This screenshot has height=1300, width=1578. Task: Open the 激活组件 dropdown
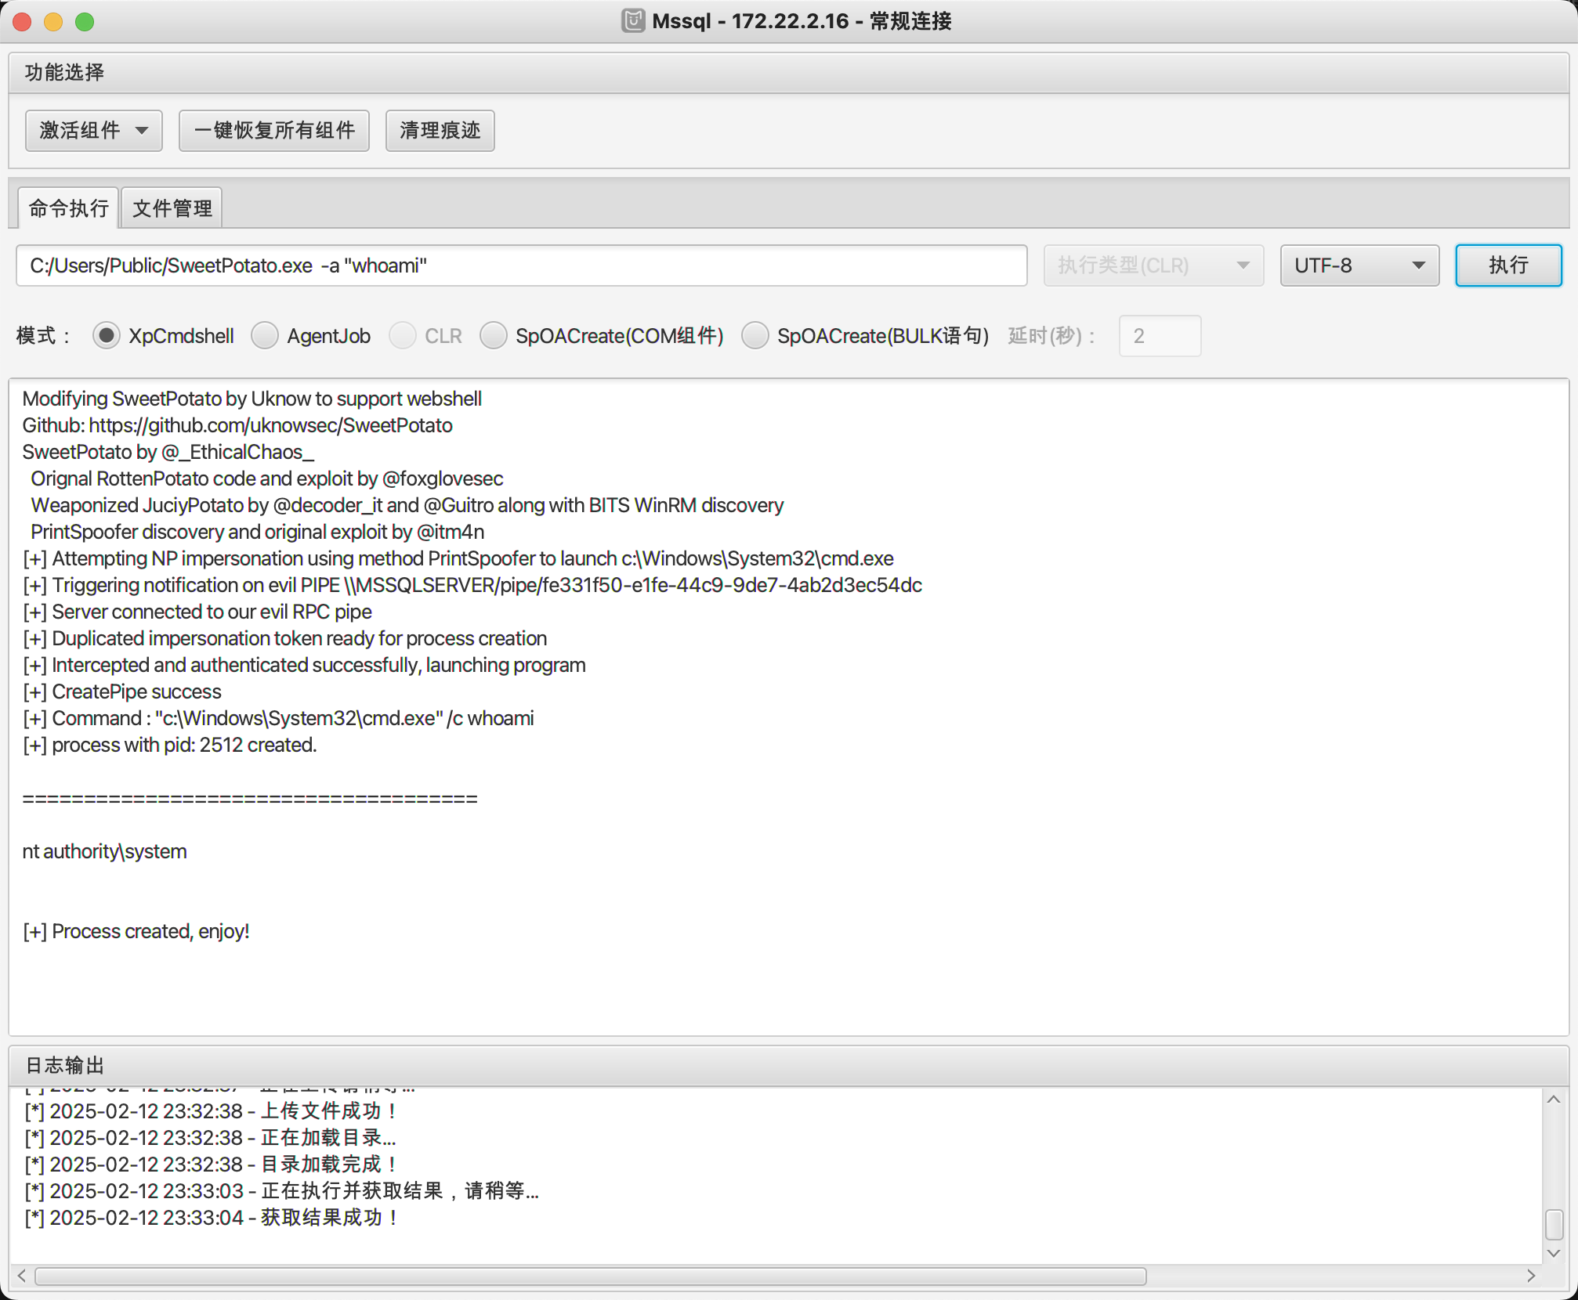click(94, 130)
